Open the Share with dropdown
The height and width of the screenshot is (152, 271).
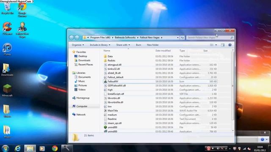pyautogui.click(x=123, y=45)
